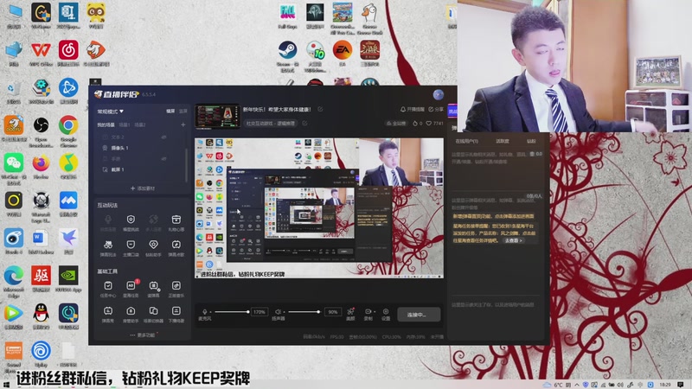The height and width of the screenshot is (389, 692).
Task: Click the game category tag
Action: pos(271,124)
